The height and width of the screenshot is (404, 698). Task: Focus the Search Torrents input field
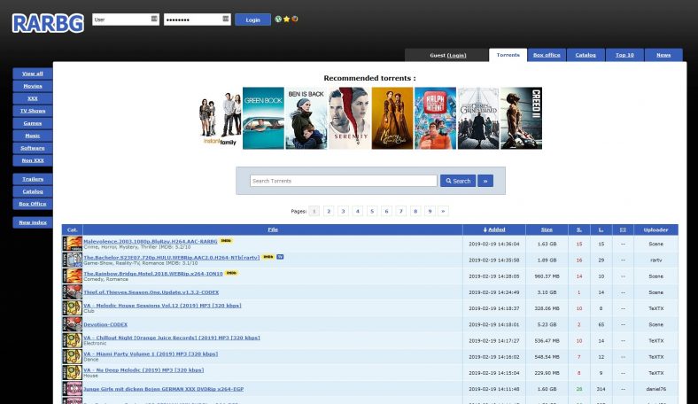[343, 181]
